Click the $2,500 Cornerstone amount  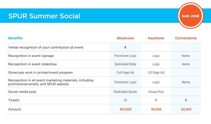[x=186, y=109]
